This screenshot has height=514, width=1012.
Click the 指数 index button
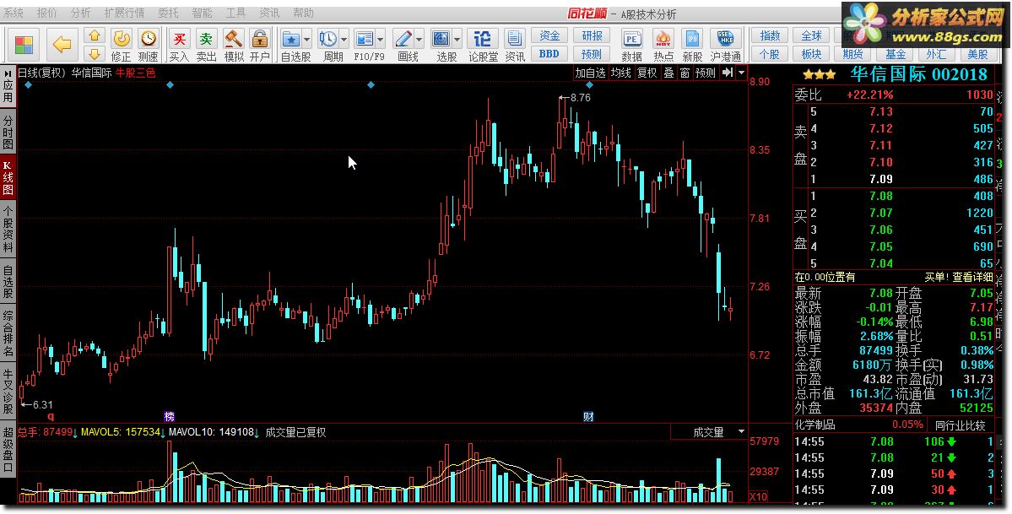tap(770, 35)
